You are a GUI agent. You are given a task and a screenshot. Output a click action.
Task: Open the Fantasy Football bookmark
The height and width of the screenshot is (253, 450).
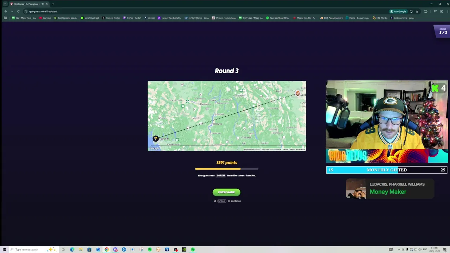click(169, 18)
